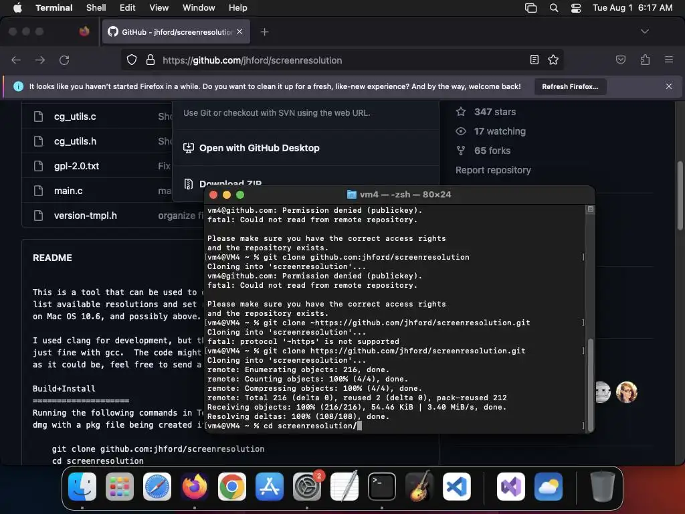Viewport: 685px width, 514px height.
Task: Click the site security padlock icon
Action: tap(151, 60)
